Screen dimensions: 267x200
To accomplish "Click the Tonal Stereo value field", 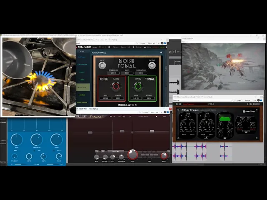I will coord(149,98).
